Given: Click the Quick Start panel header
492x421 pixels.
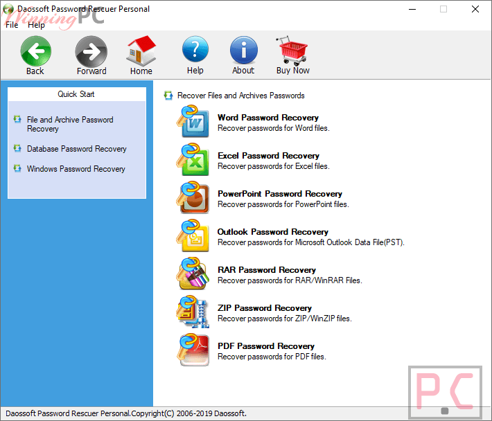Looking at the screenshot, I should (76, 94).
